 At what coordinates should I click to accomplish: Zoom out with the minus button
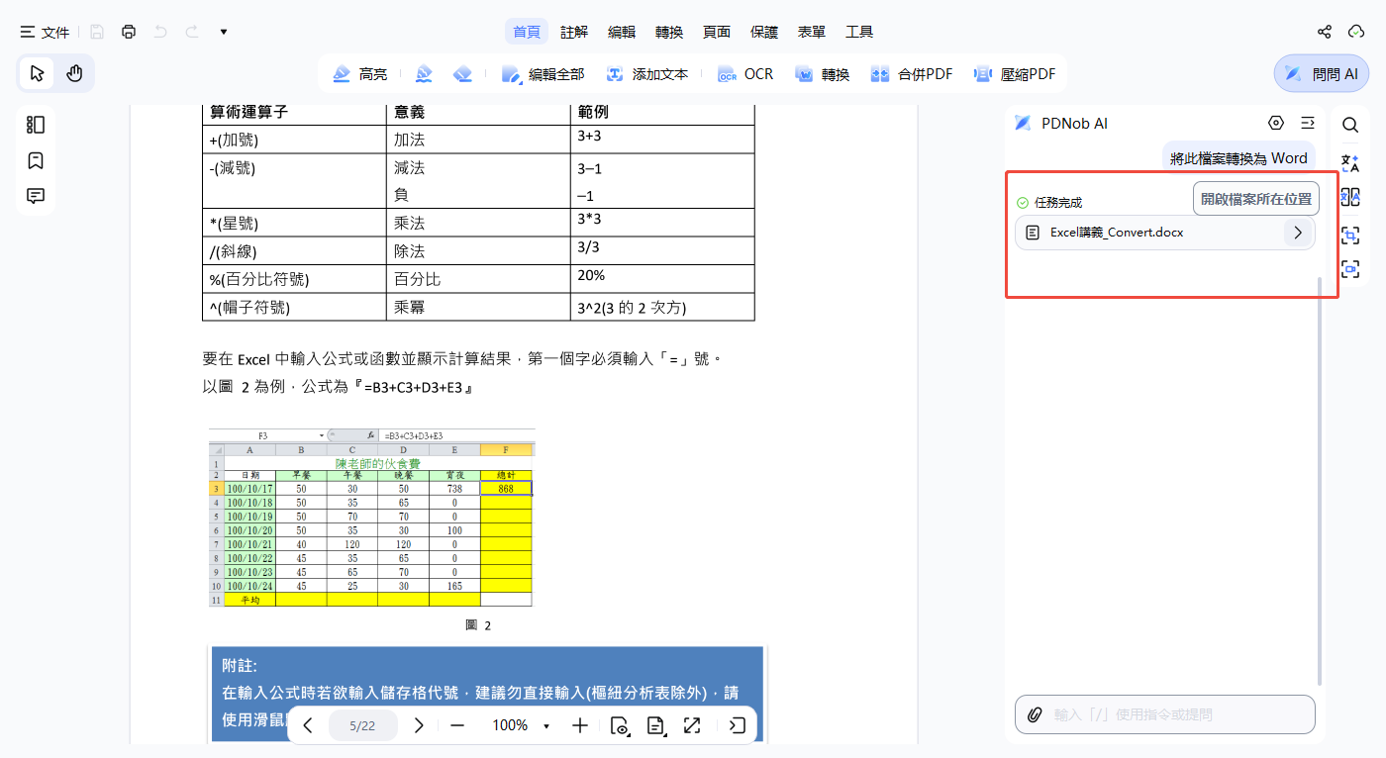457,725
